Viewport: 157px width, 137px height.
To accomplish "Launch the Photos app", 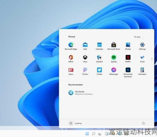I will 128,46.
